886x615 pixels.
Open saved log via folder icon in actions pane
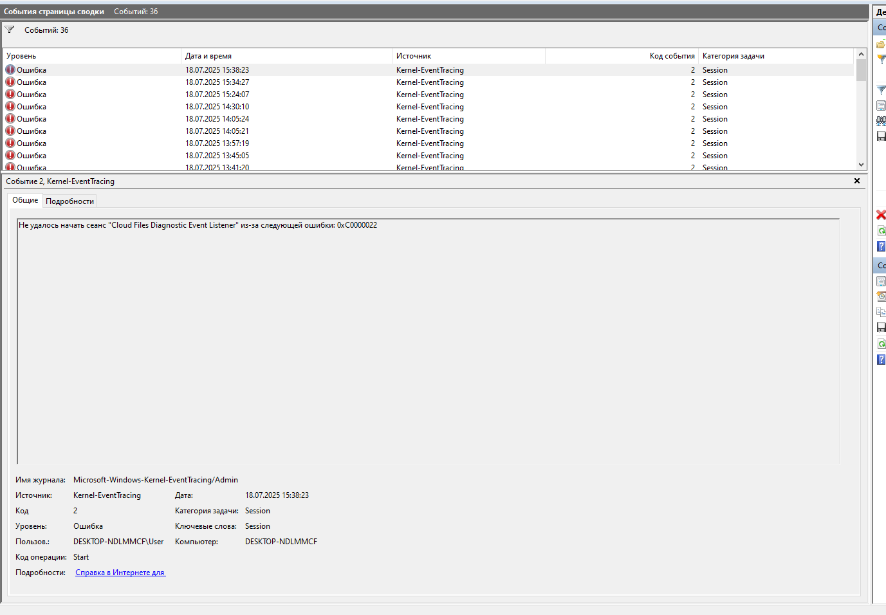[881, 44]
